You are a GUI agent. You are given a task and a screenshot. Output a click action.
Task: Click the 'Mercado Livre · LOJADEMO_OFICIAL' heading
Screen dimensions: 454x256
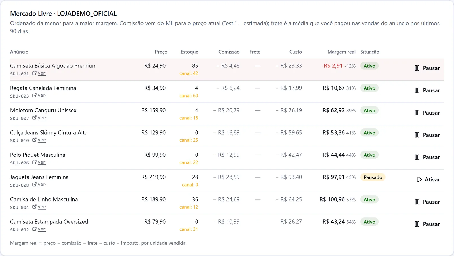tap(64, 14)
